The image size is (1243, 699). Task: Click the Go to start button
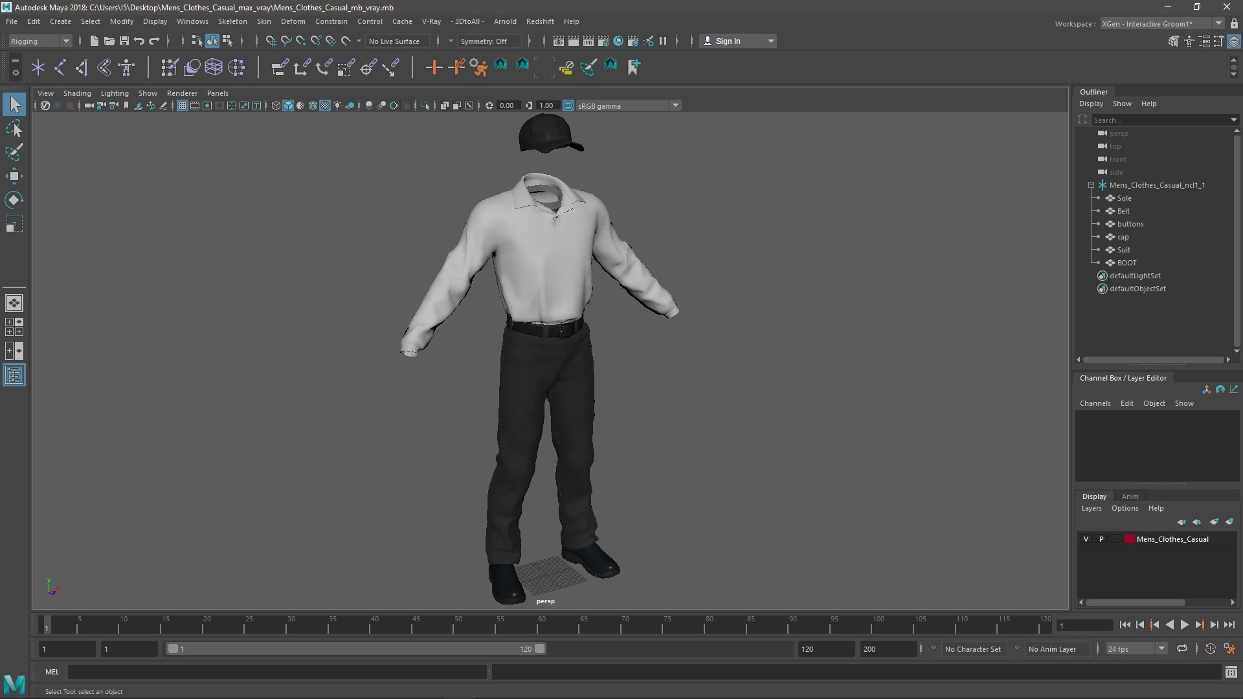tap(1125, 625)
